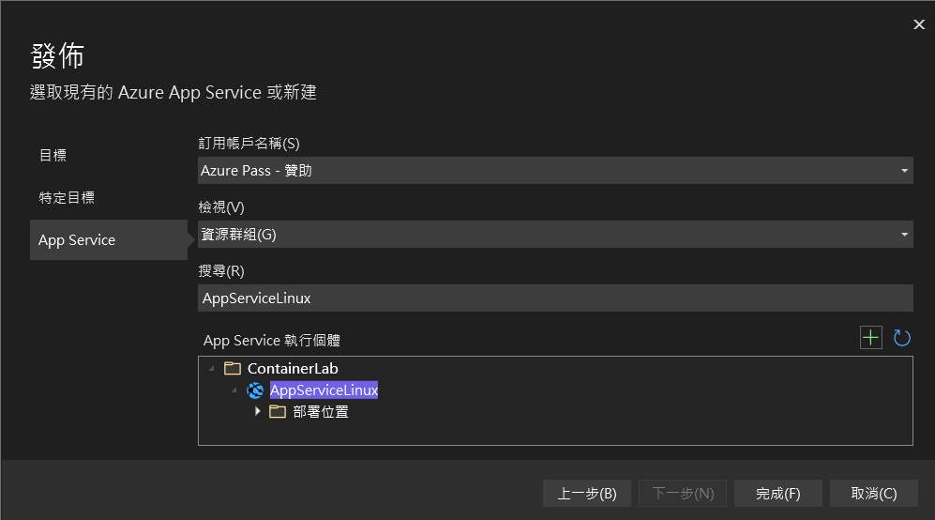Open the 檢視 view dropdown showing 資源群組
935x520 pixels.
point(555,235)
